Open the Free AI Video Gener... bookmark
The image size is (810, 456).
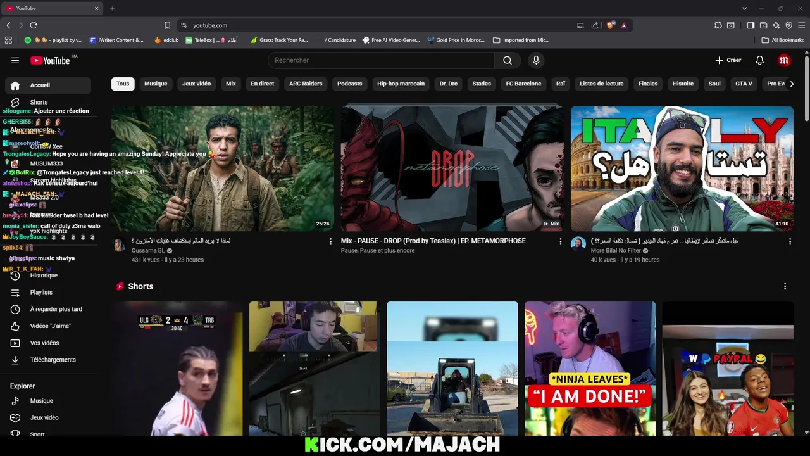click(x=391, y=40)
